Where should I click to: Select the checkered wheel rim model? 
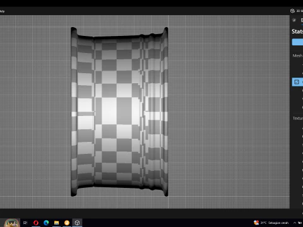pyautogui.click(x=119, y=112)
